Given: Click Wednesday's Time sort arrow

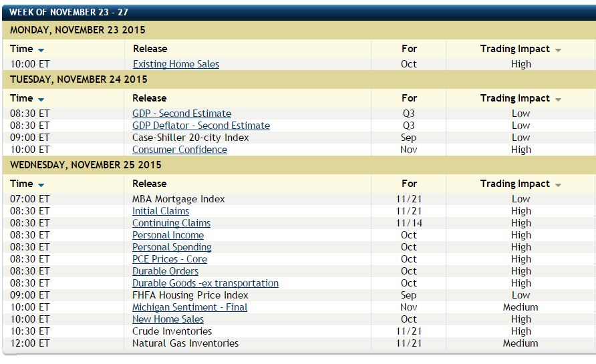Looking at the screenshot, I should click(41, 185).
